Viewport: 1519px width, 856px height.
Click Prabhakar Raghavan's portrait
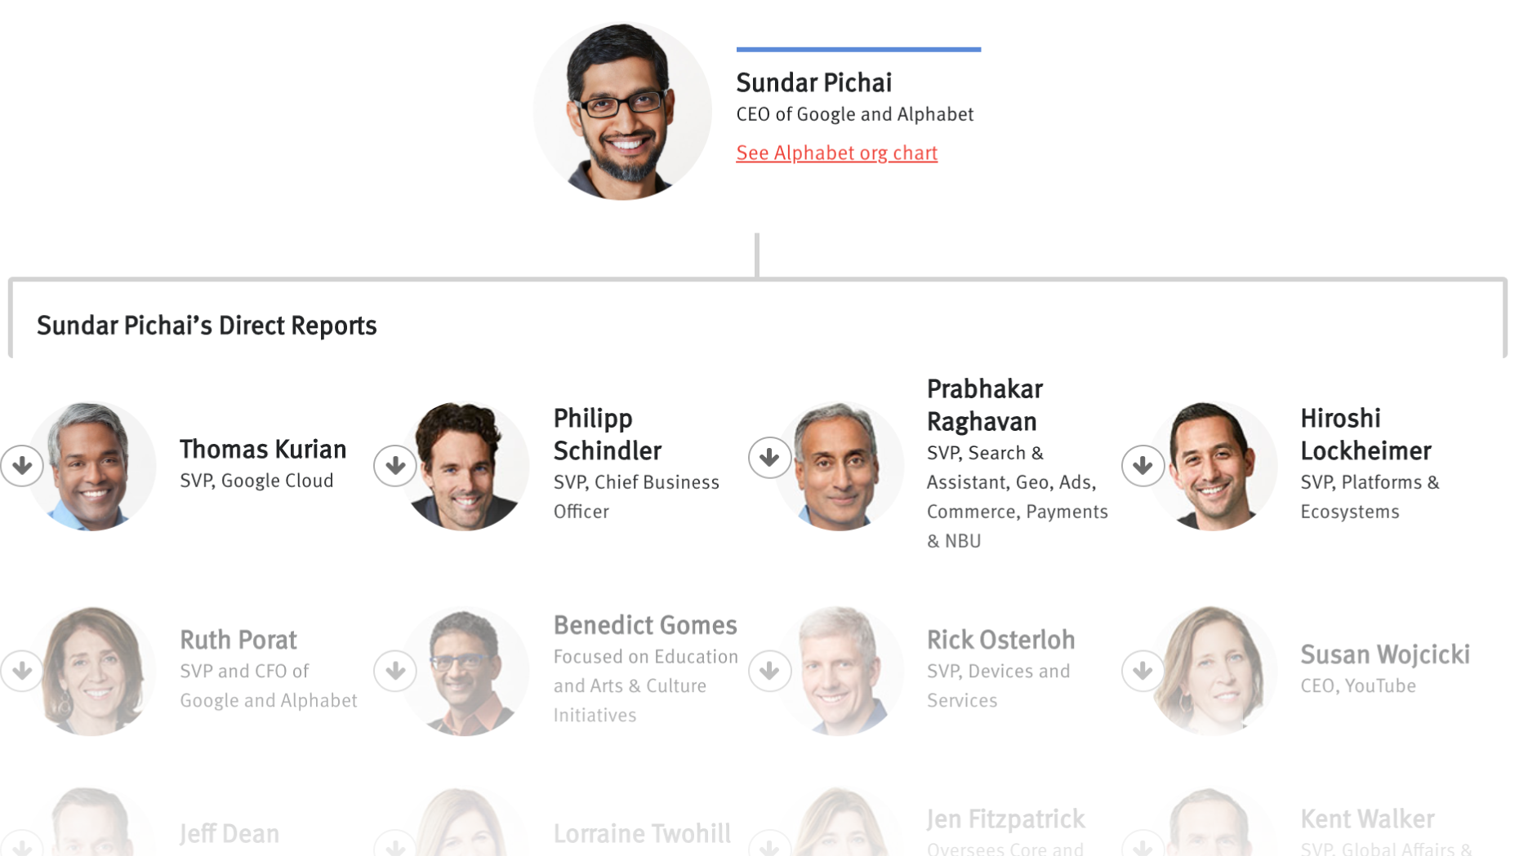pos(840,466)
